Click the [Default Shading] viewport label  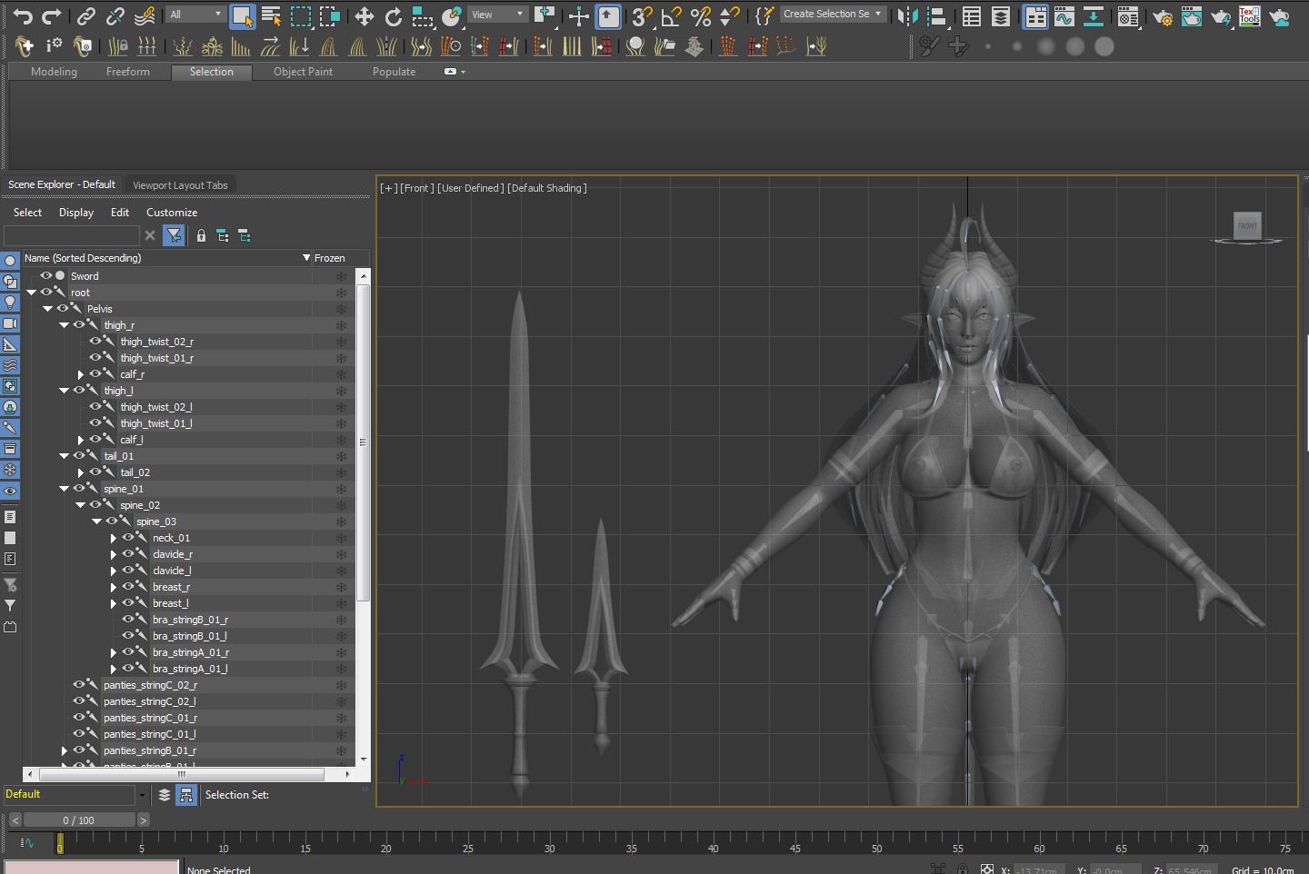click(x=547, y=188)
